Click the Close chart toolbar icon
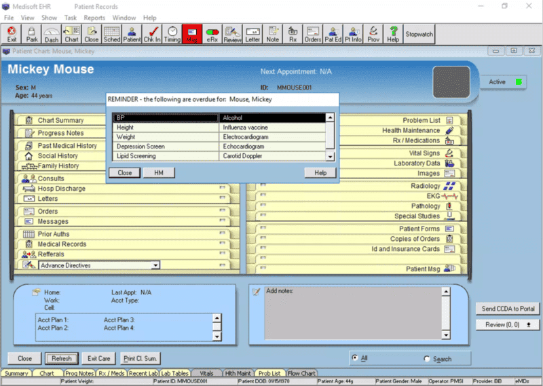Screen dimensions: 543x386 [92, 35]
